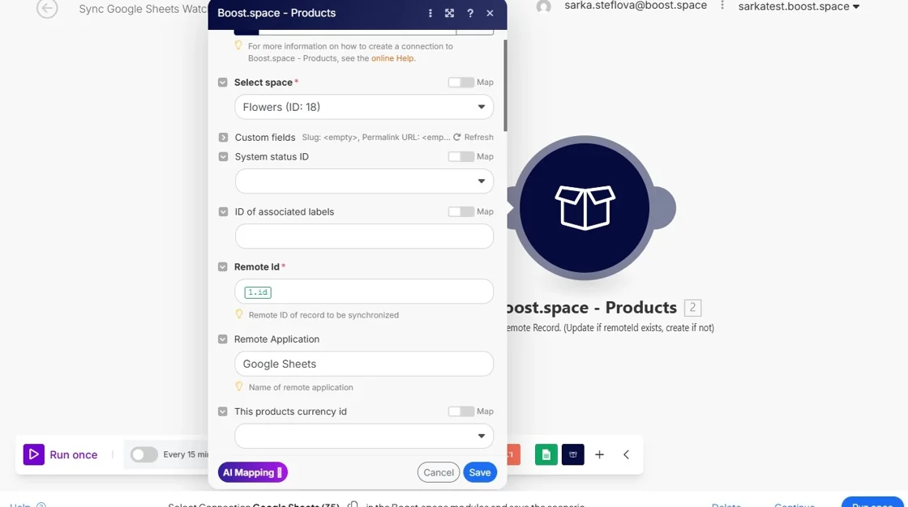The width and height of the screenshot is (908, 507).
Task: Click the purple Run once play button
Action: click(33, 454)
